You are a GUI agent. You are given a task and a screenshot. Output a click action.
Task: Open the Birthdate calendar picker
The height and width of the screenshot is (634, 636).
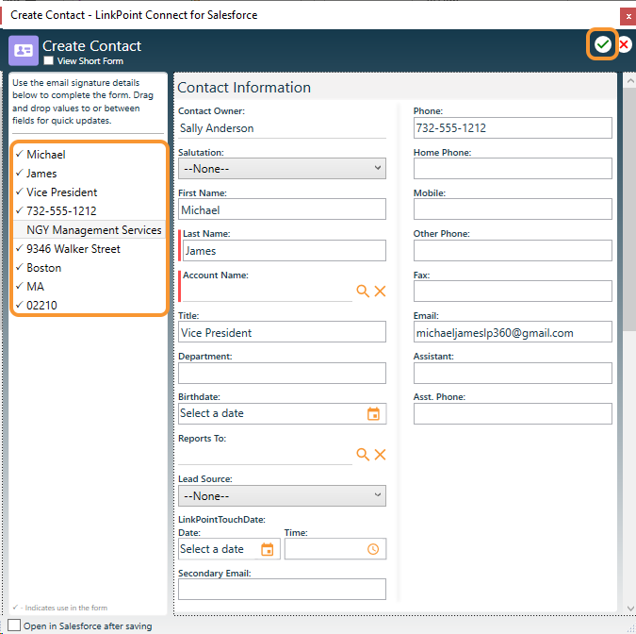tap(373, 413)
